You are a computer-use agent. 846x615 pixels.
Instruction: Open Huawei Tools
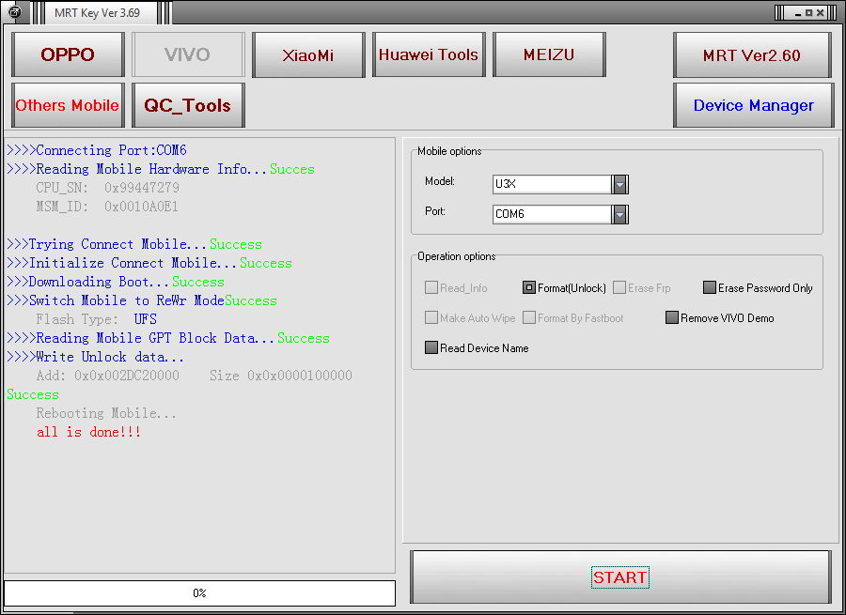pyautogui.click(x=429, y=54)
